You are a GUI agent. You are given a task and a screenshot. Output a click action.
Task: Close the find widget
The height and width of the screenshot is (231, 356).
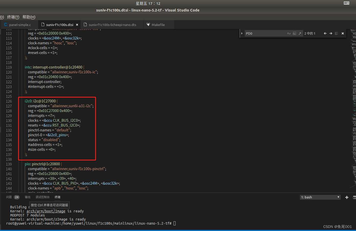coord(343,33)
